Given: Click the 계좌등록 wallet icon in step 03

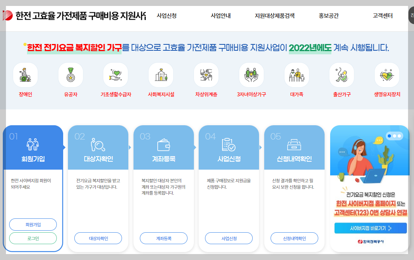Looking at the screenshot, I should 163,145.
